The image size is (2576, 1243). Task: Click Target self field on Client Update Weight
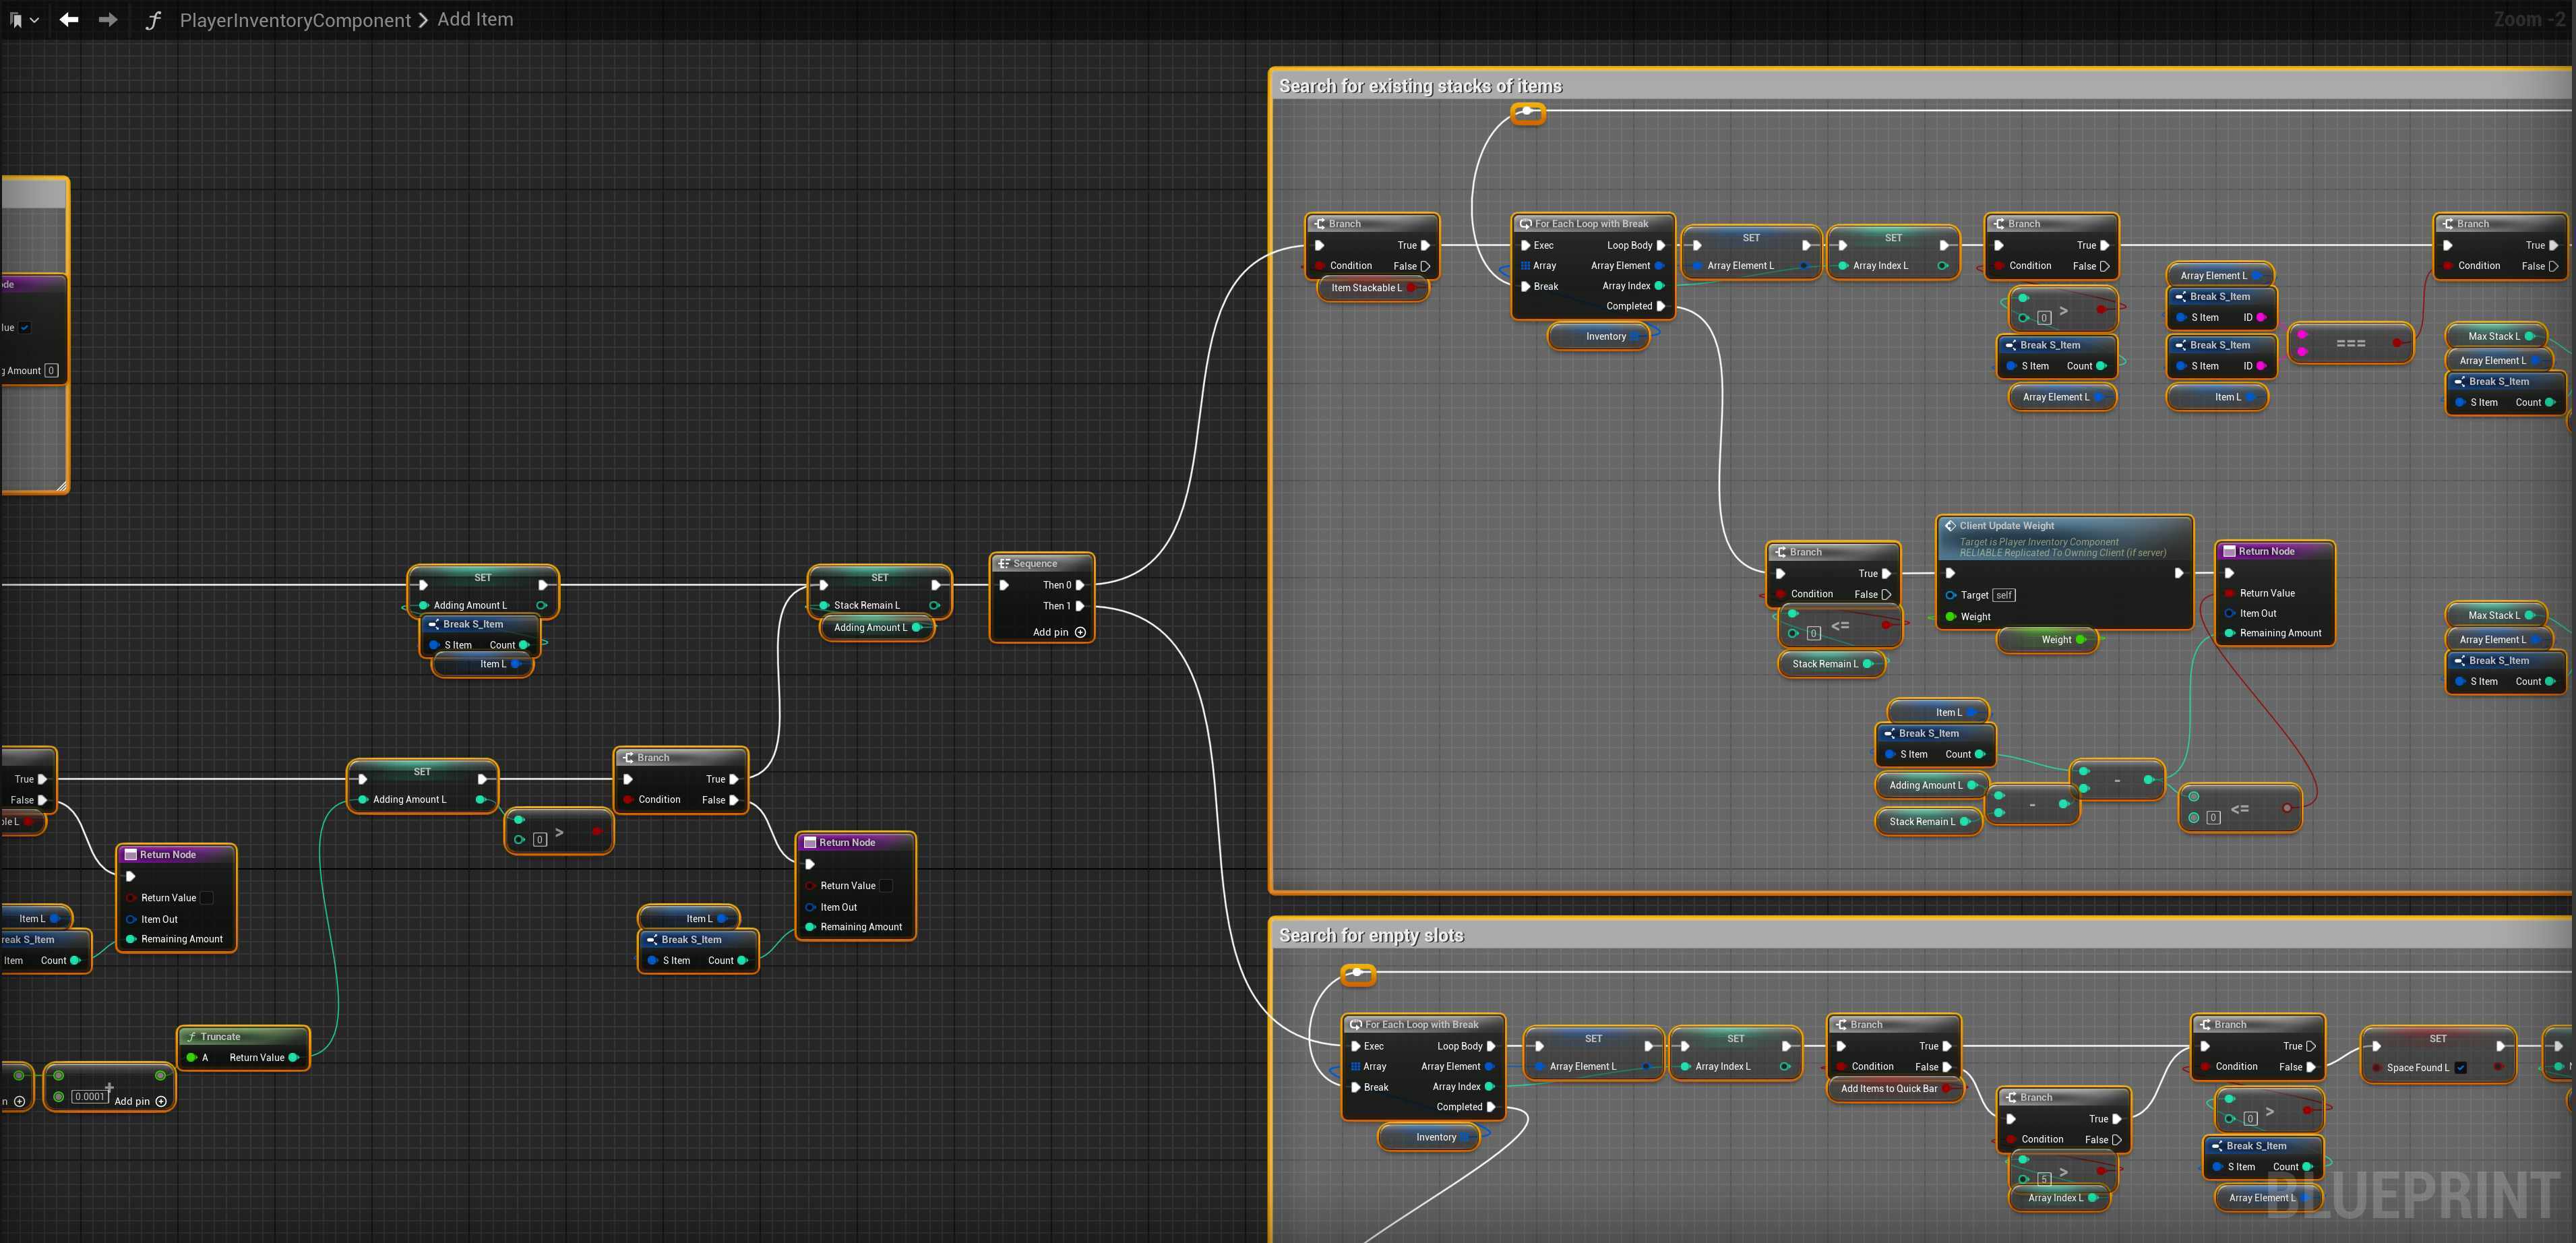click(x=2004, y=595)
